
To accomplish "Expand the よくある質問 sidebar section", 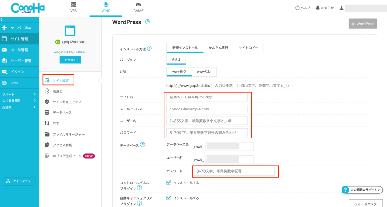I will [35, 100].
